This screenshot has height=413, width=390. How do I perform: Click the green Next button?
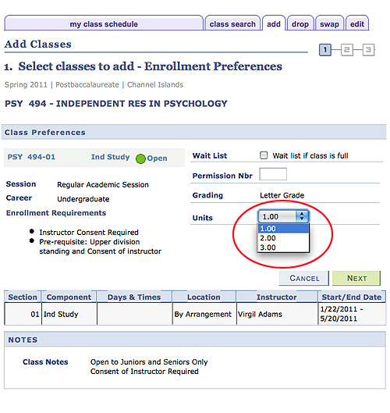pyautogui.click(x=356, y=278)
